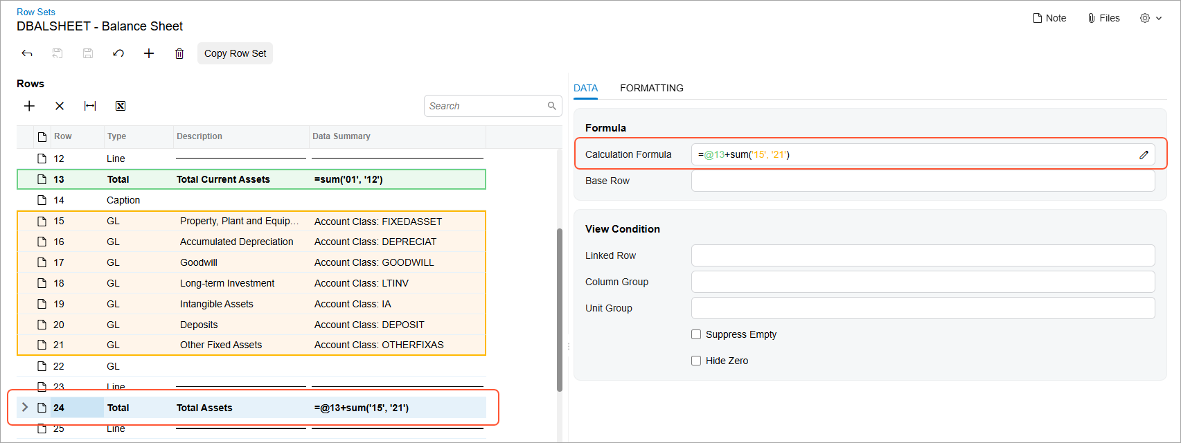Switch to the FORMATTING tab
This screenshot has width=1181, height=443.
point(652,88)
